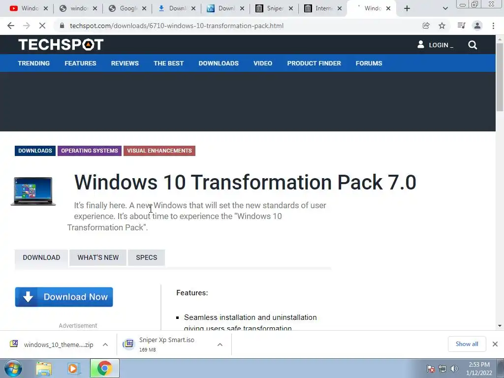Open TRENDING in TechSpot nav

pyautogui.click(x=34, y=63)
